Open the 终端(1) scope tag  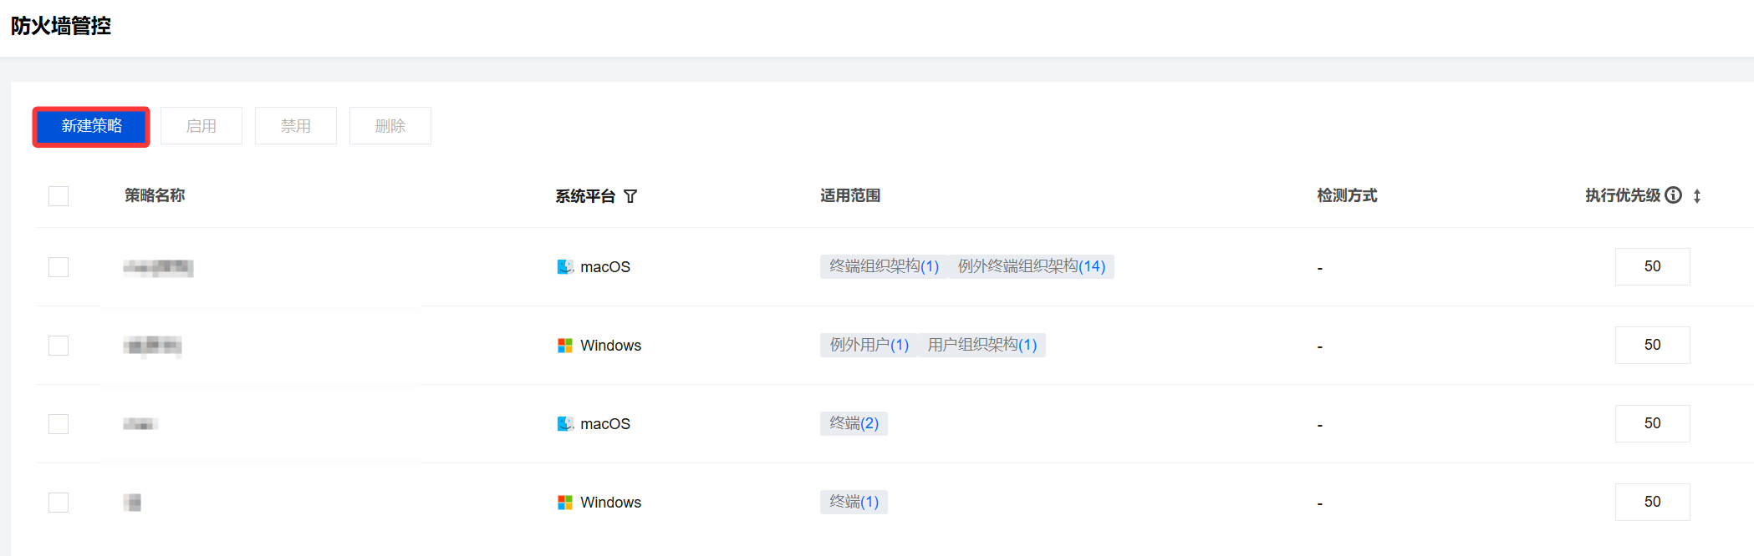[854, 502]
